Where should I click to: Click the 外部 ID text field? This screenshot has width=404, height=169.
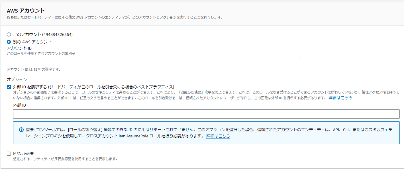(206, 114)
